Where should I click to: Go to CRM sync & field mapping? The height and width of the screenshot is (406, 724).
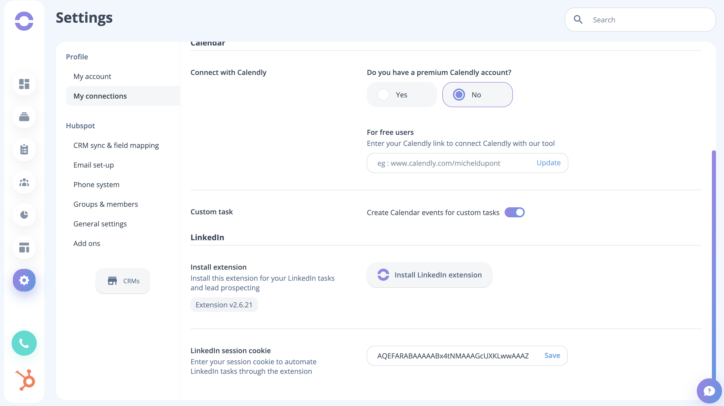(x=116, y=145)
